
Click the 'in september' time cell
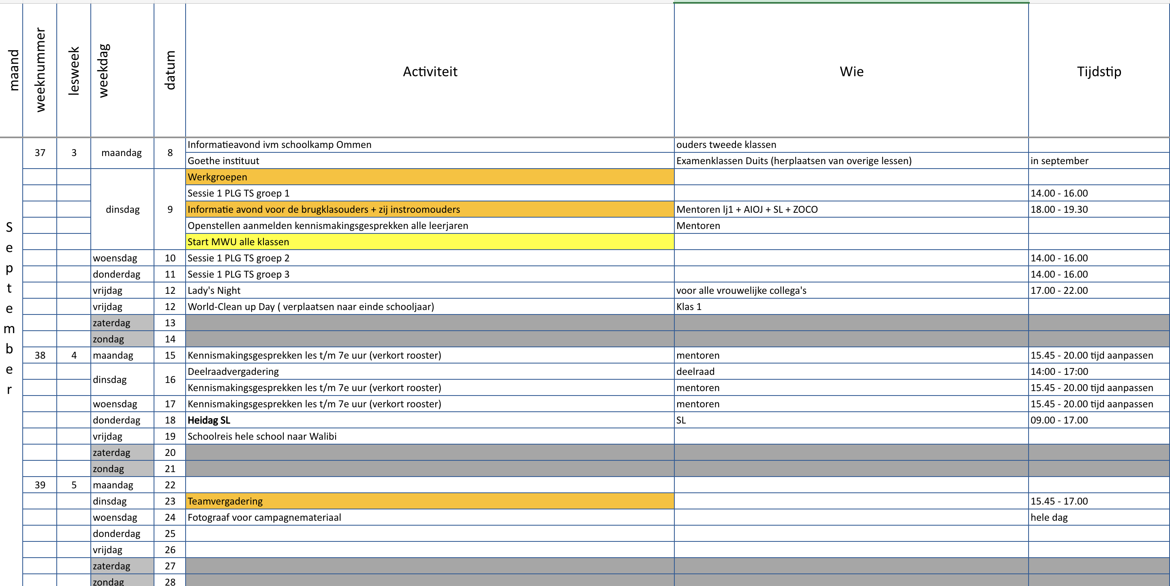point(1098,161)
